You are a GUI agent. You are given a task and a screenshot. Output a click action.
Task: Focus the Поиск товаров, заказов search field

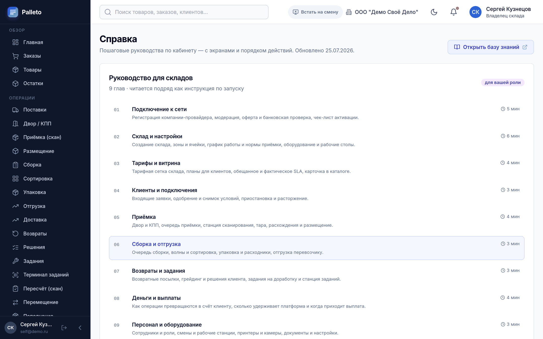[184, 12]
